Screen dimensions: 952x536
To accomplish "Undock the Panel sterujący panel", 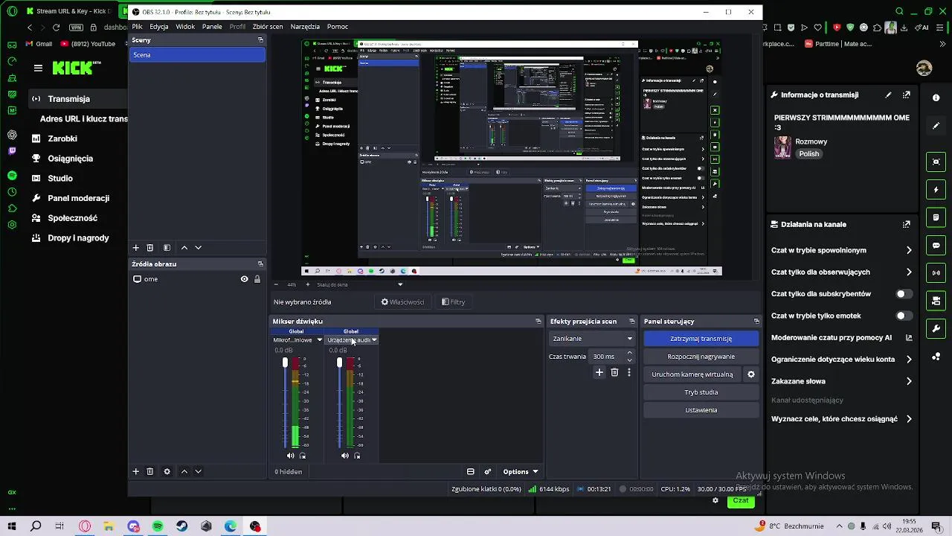I will point(756,322).
